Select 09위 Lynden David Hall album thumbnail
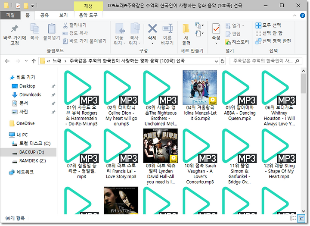310x226 pixels. (160, 146)
